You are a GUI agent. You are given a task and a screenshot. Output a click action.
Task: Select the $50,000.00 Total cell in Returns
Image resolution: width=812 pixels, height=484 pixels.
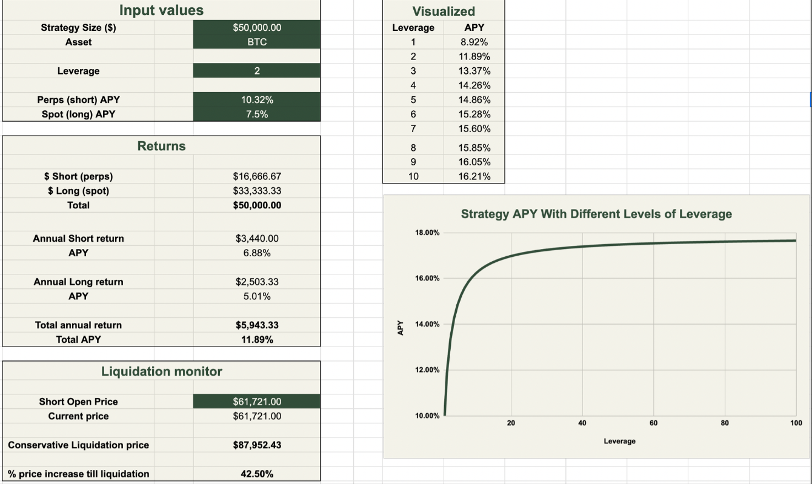coord(257,205)
